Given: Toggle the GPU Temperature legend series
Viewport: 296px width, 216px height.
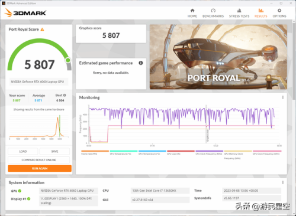Looking at the screenshot, I should pyautogui.click(x=152, y=152).
